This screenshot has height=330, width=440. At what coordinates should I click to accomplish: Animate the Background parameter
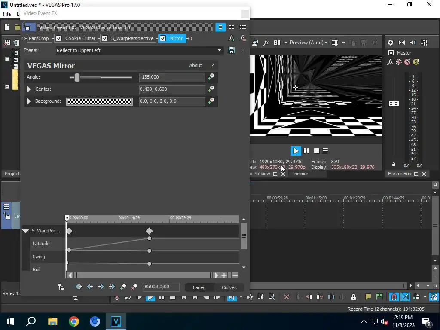point(211,101)
